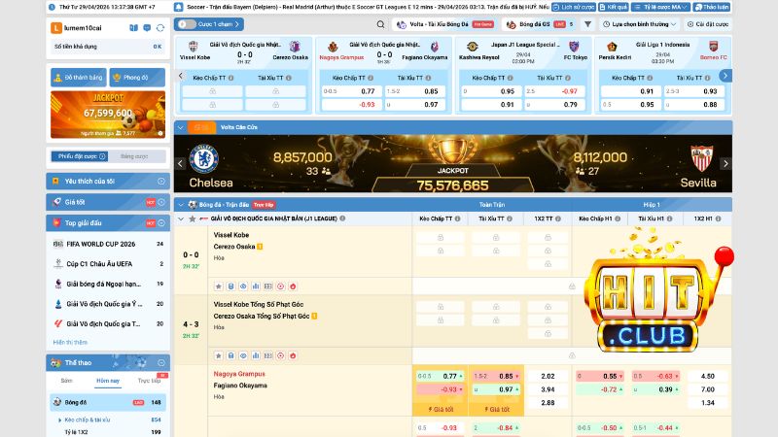The height and width of the screenshot is (437, 778).
Task: Click Hiển thị thêm link
Action: click(70, 343)
